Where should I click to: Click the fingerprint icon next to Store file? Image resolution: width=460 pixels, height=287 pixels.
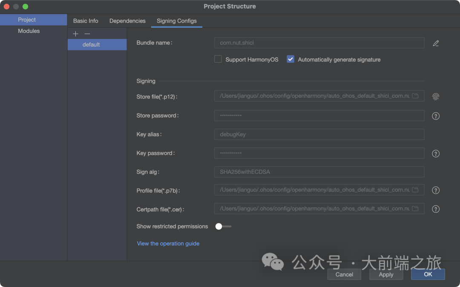coord(436,97)
